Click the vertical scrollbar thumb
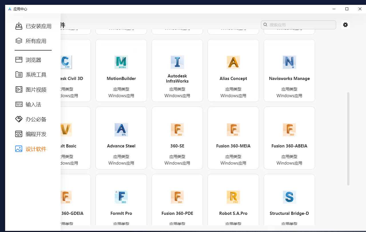 (348, 139)
